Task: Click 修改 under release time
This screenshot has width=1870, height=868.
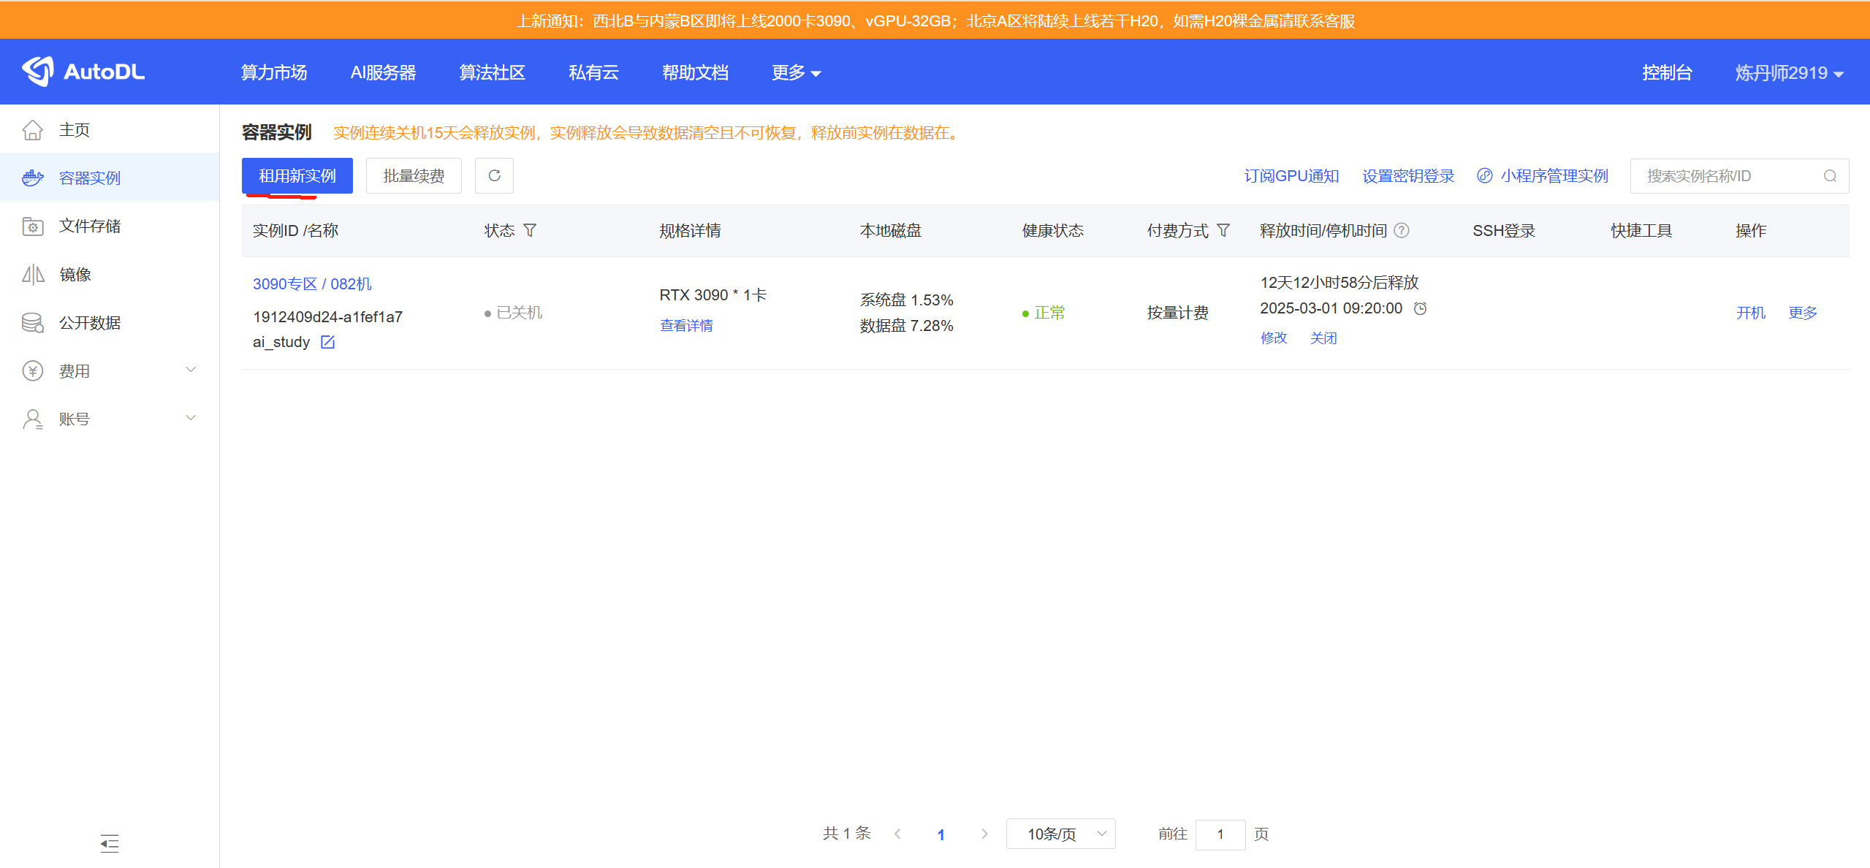Action: point(1274,338)
